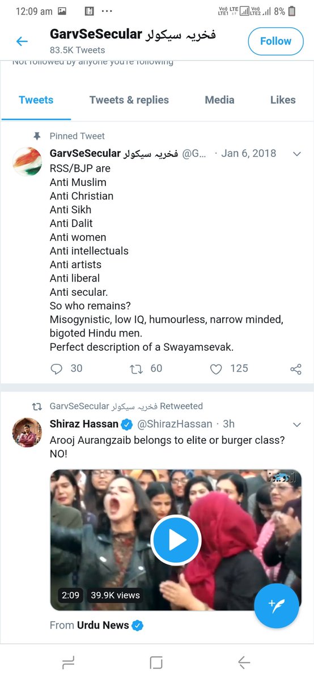Tap the back arrow icon
This screenshot has width=314, height=680.
[22, 41]
